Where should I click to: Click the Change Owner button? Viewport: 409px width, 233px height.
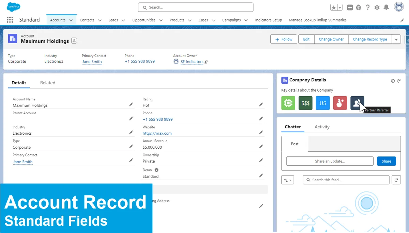331,39
